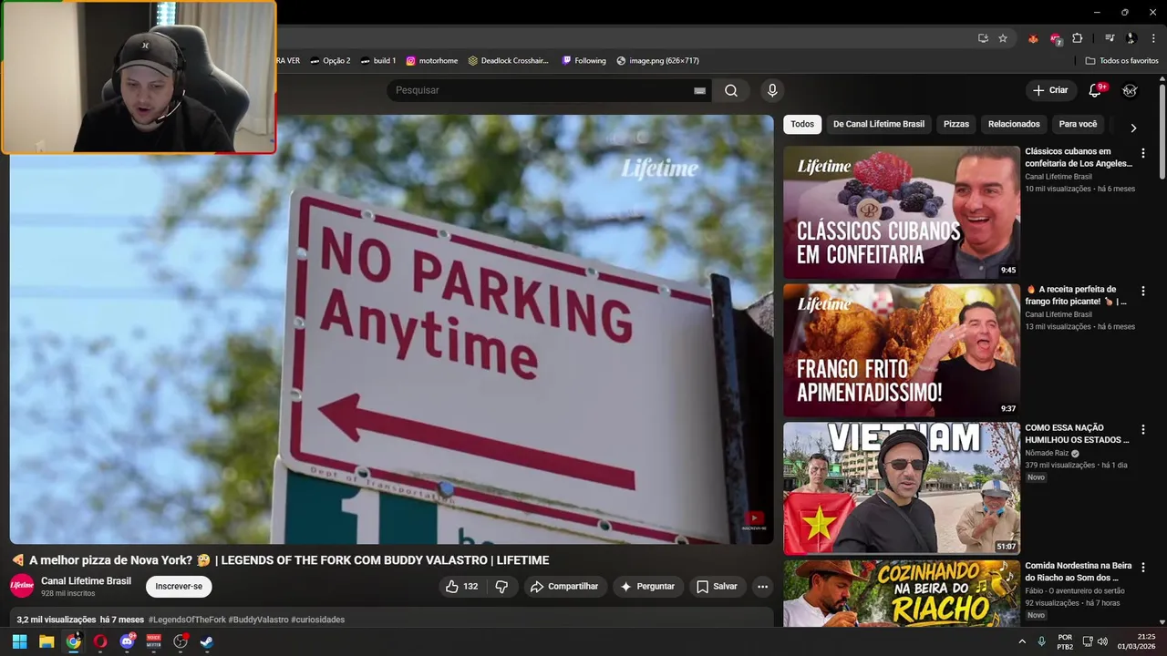The image size is (1167, 656).
Task: Bookmark this page with the star icon
Action: coord(1003,38)
